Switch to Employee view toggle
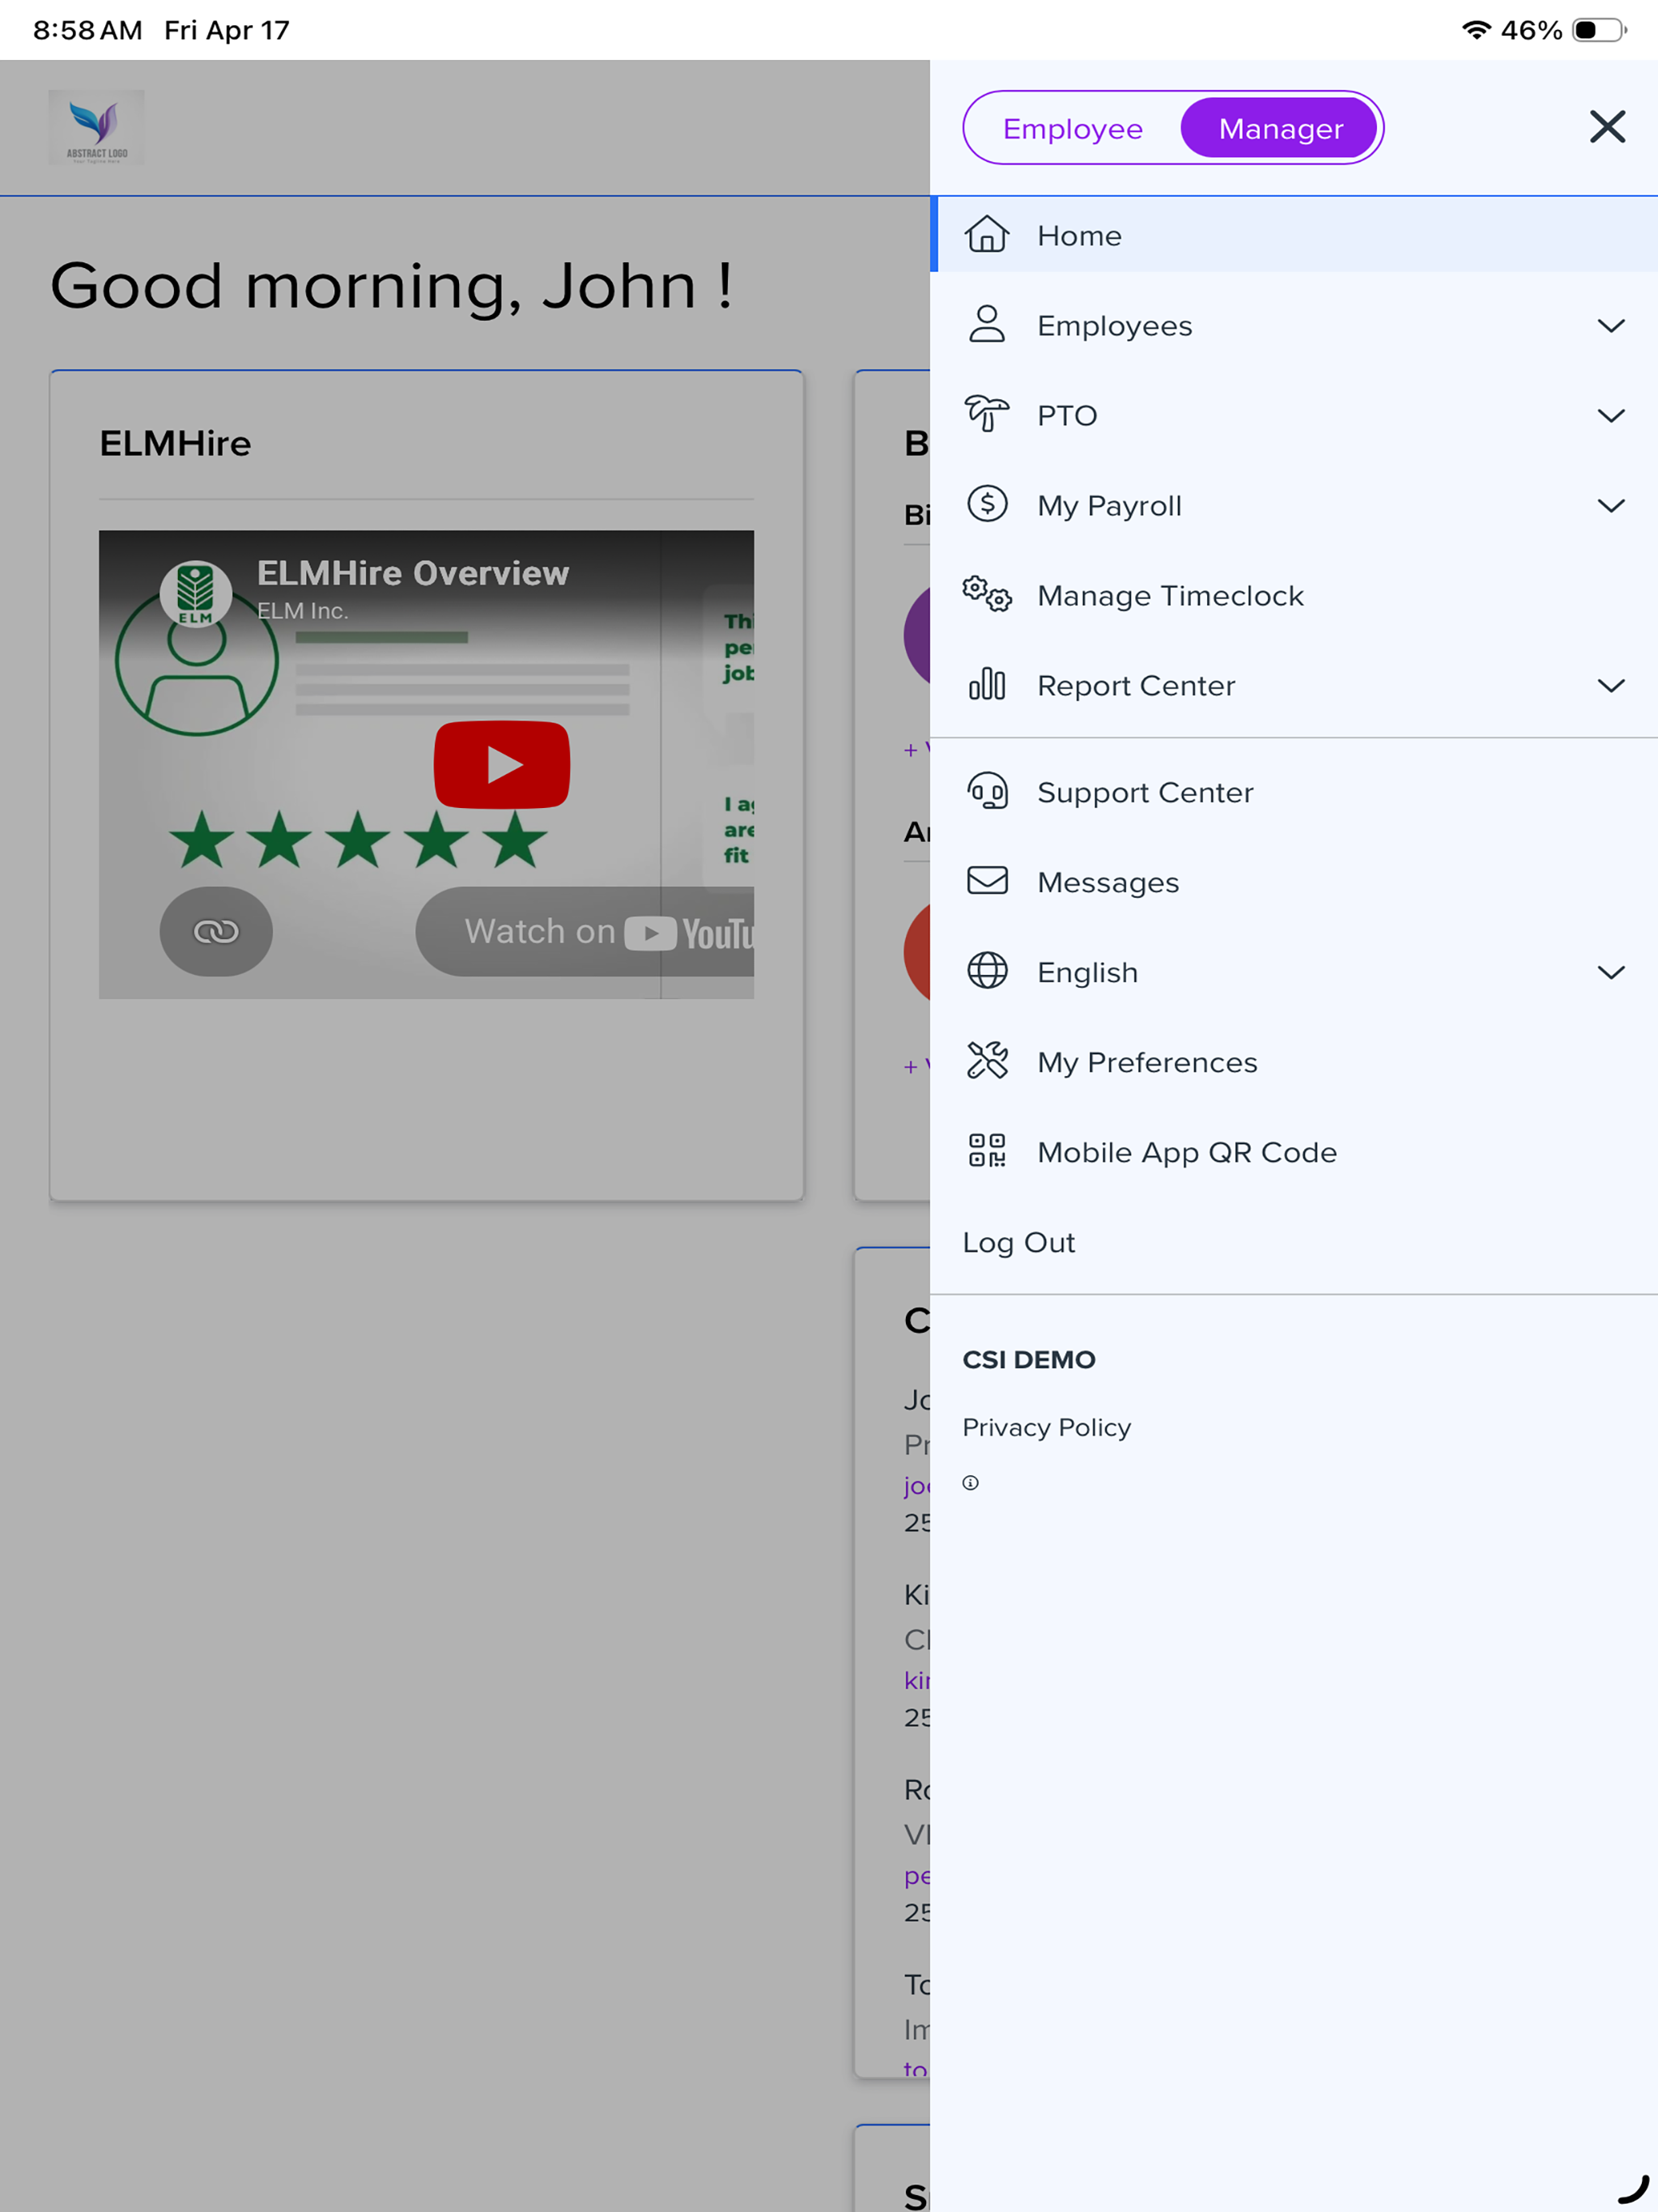The width and height of the screenshot is (1658, 2212). (1072, 128)
